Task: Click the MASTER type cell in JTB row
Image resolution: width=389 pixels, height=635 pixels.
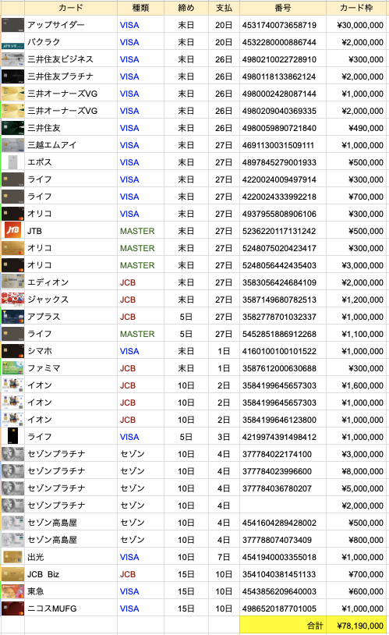Action: click(x=141, y=231)
